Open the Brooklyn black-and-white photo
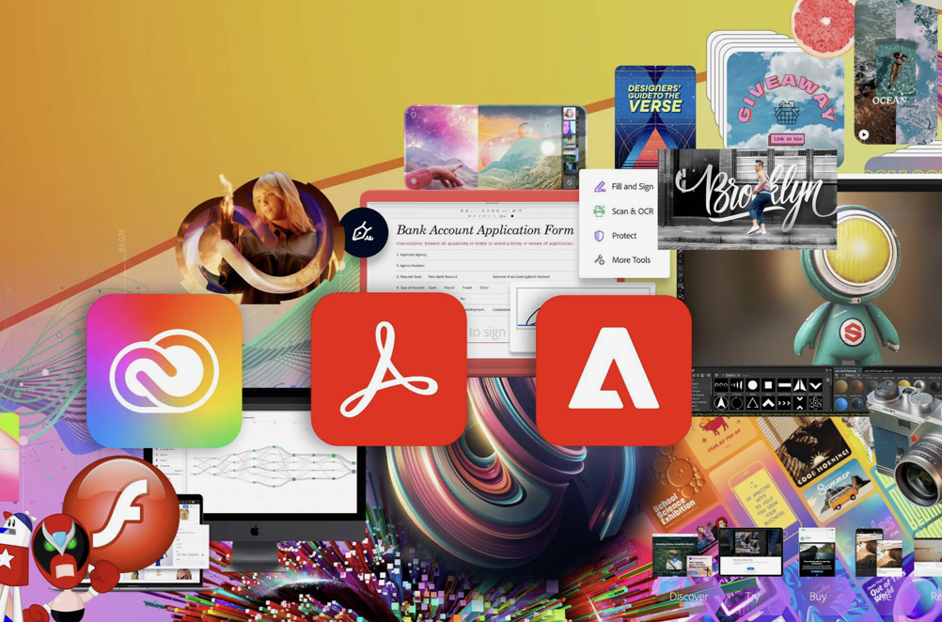The image size is (942, 622). pos(747,199)
